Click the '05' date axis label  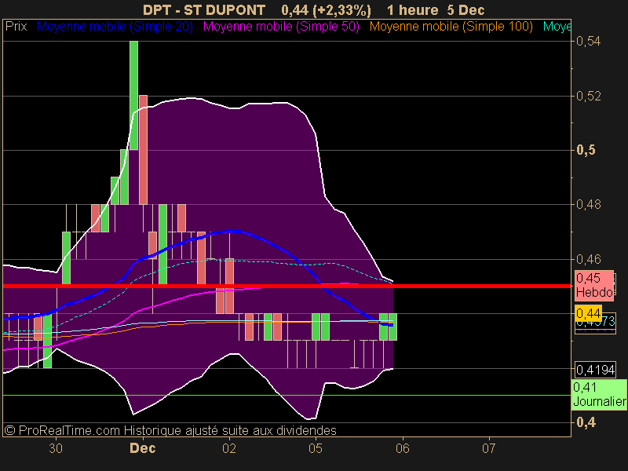point(316,448)
